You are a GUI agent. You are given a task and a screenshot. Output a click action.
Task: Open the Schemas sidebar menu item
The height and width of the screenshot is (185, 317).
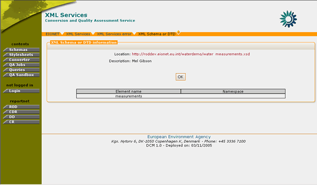point(21,50)
